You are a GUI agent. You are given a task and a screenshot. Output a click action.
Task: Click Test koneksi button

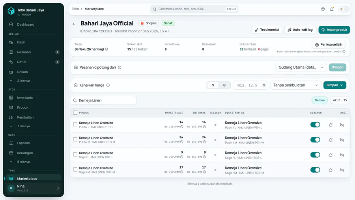267,30
